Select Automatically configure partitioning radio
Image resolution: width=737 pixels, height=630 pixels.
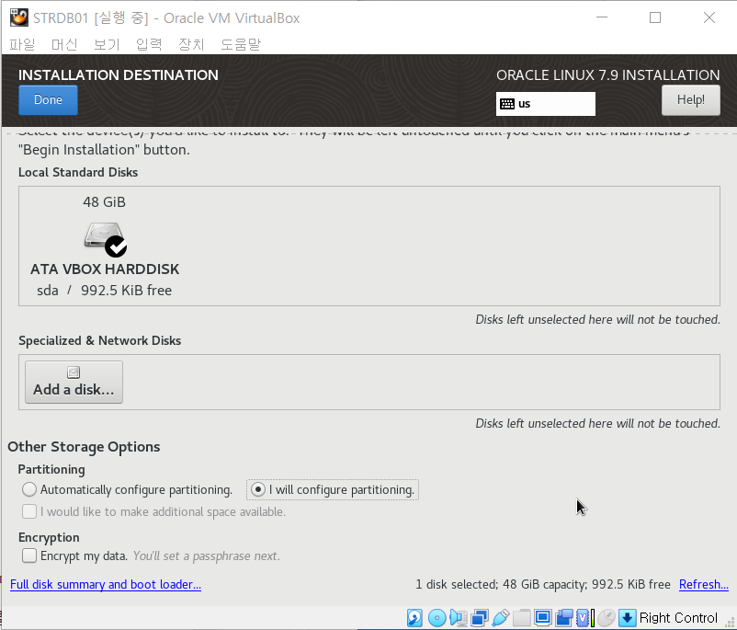[x=29, y=489]
